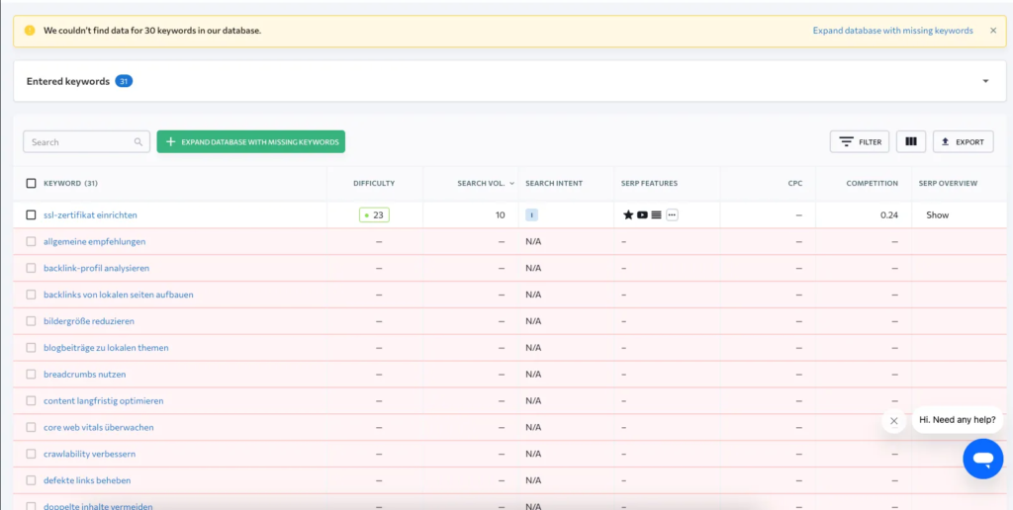
Task: Show more SERP features via ellipsis icon
Action: pyautogui.click(x=672, y=215)
